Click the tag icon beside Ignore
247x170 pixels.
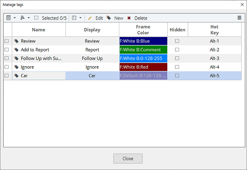point(16,67)
